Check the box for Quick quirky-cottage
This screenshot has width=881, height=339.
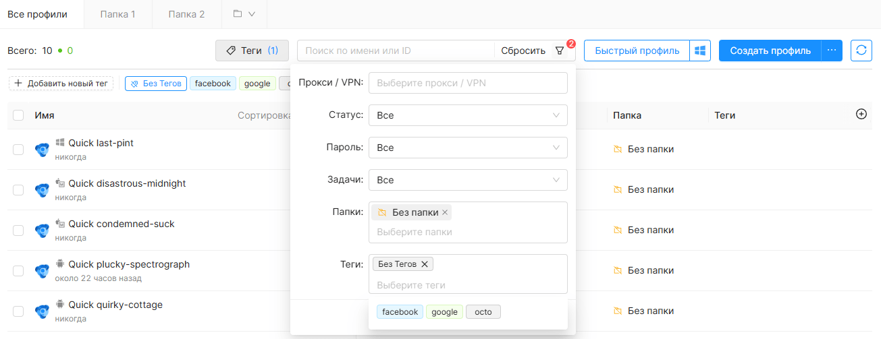(x=18, y=311)
